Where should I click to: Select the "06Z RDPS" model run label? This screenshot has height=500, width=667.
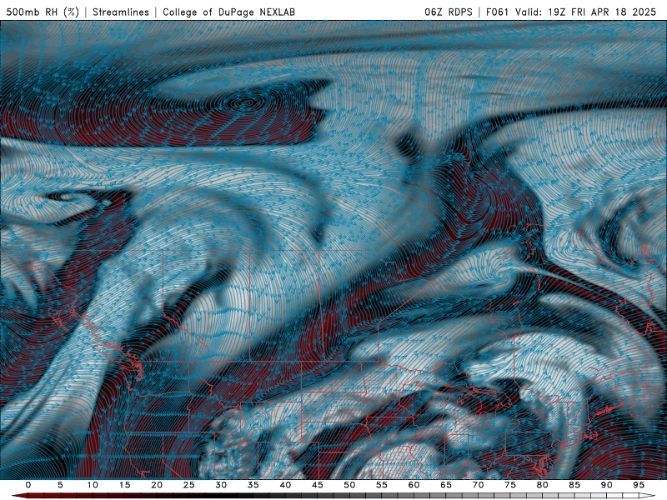449,12
